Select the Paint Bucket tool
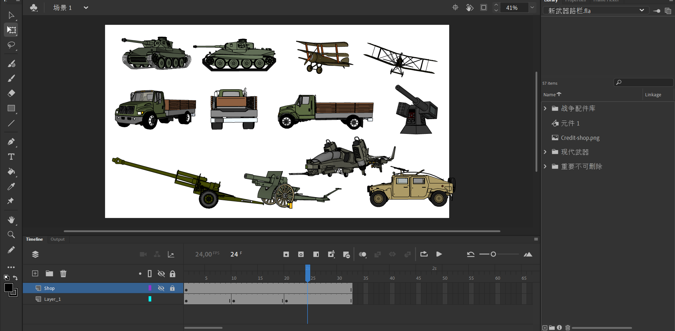Image resolution: width=675 pixels, height=331 pixels. [11, 171]
